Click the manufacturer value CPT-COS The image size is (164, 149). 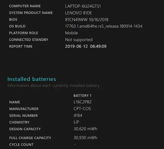click(82, 109)
